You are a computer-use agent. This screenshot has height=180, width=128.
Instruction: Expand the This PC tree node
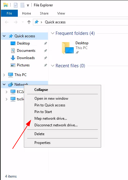[4, 75]
